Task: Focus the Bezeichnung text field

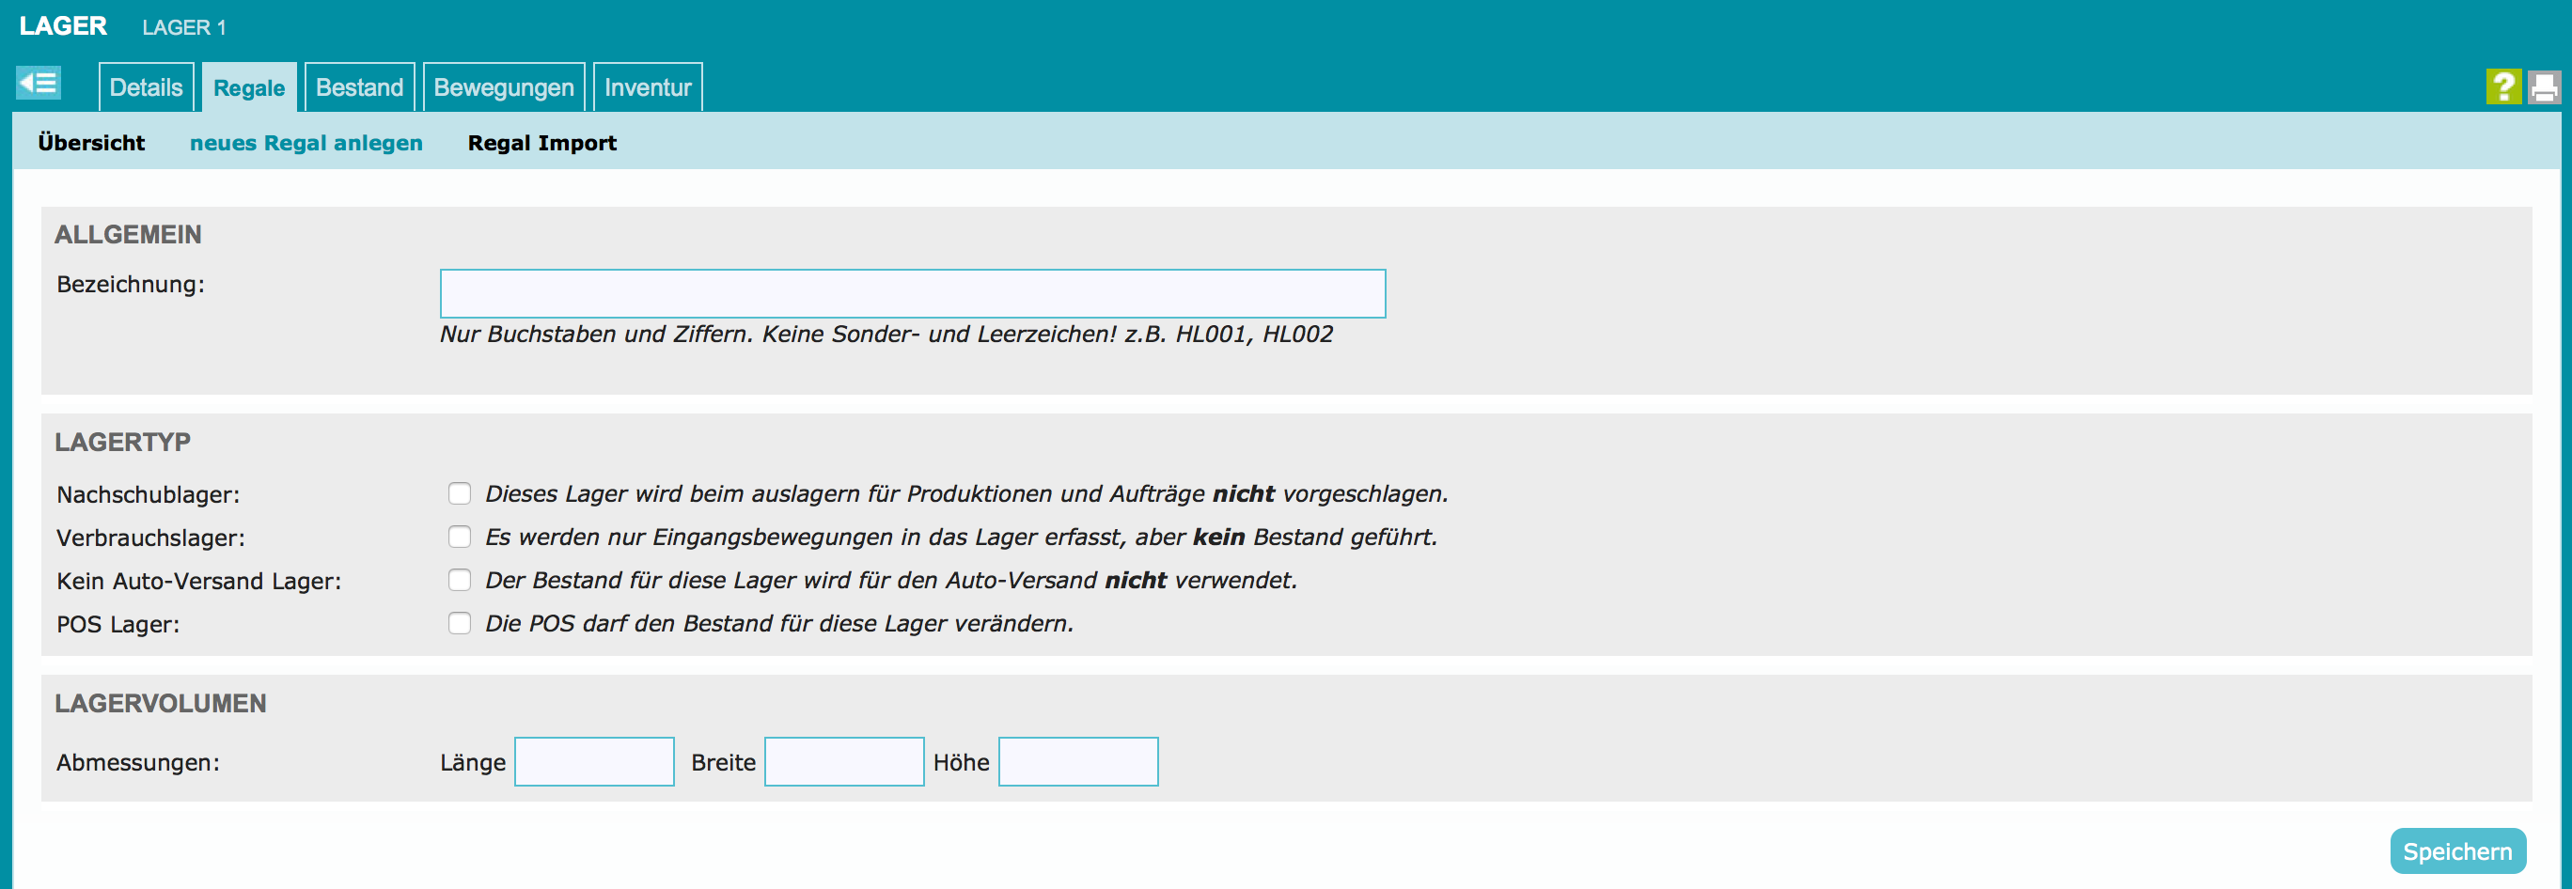Action: pos(912,293)
